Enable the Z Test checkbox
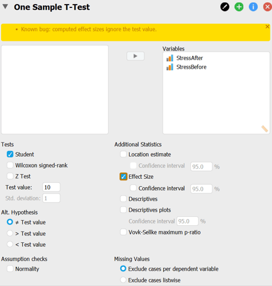Image resolution: width=272 pixels, height=286 pixels. click(x=10, y=176)
